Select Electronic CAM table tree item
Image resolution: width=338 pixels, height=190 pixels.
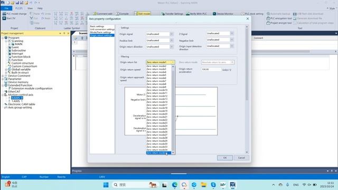21,104
